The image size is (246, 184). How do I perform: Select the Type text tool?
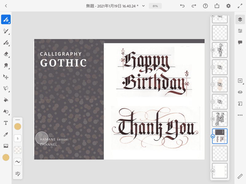click(6, 123)
